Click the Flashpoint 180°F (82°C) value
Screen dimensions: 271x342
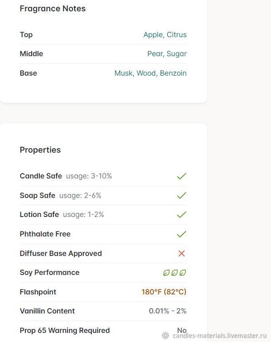164,292
